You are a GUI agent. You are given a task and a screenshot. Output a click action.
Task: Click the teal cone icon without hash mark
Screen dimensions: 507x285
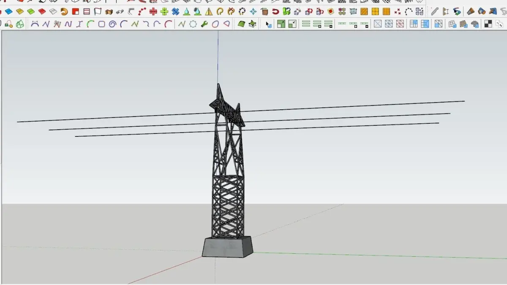coord(186,11)
